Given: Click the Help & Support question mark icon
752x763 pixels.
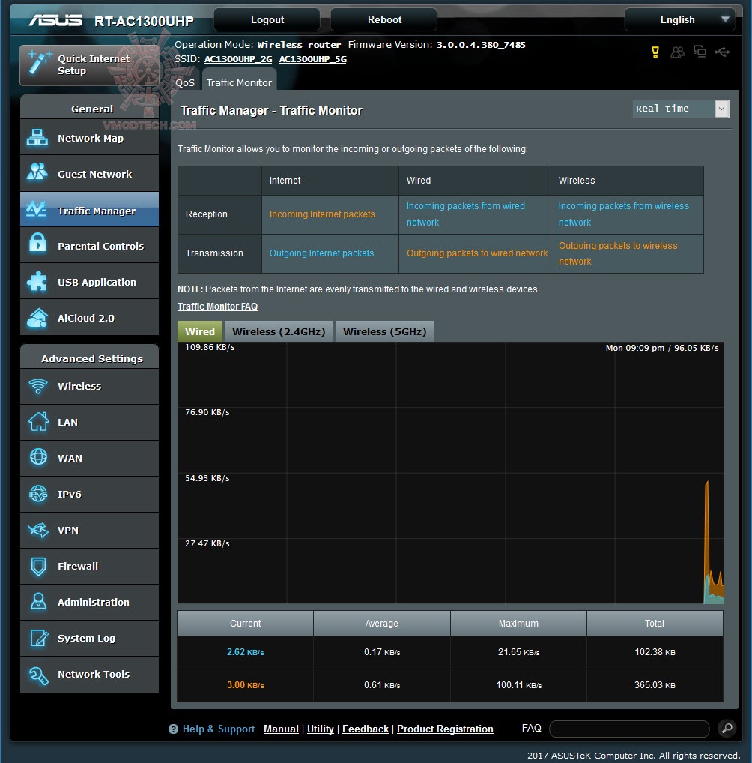Looking at the screenshot, I should point(173,729).
